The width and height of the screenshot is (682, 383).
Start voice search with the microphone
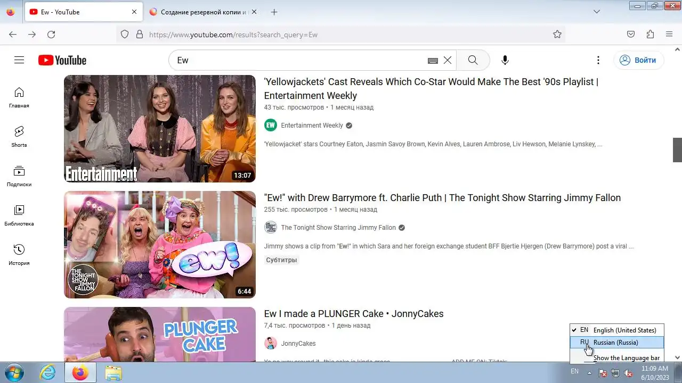(505, 60)
